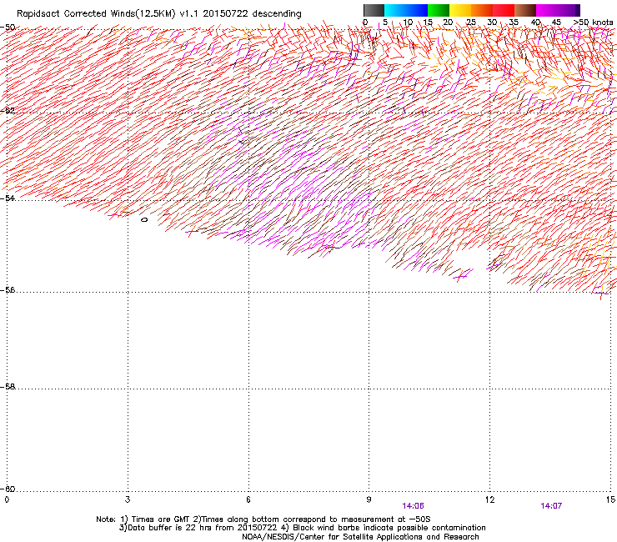Click the '10' legend scale label

tap(408, 23)
